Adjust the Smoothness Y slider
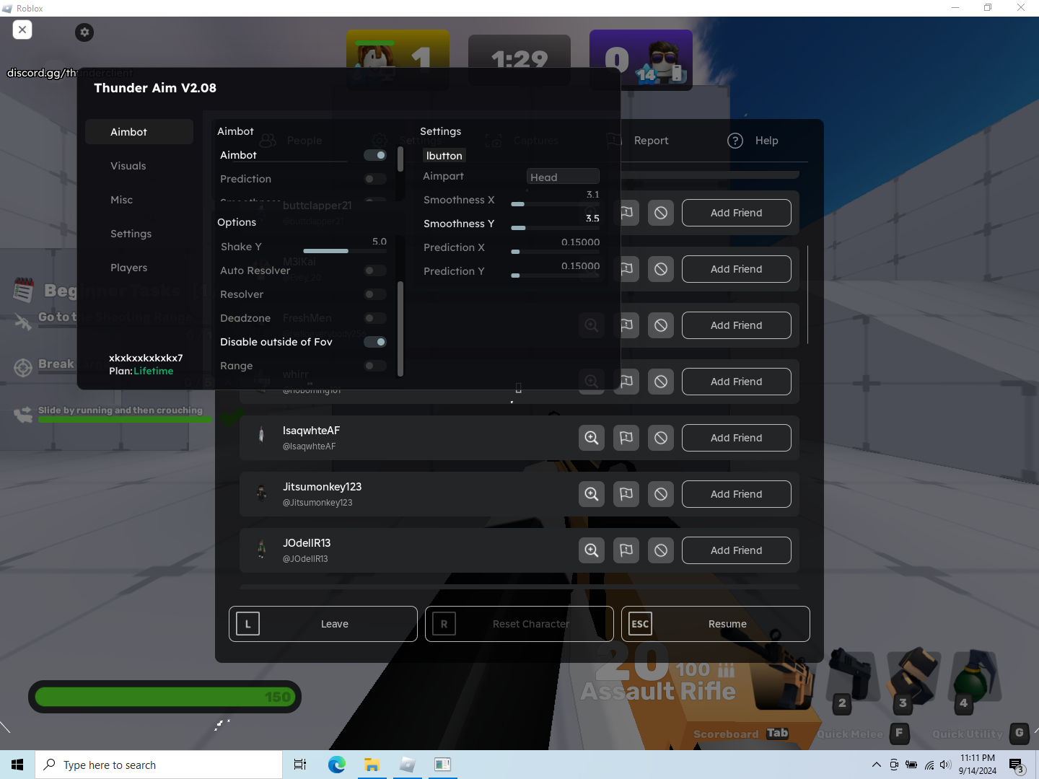 pyautogui.click(x=555, y=228)
